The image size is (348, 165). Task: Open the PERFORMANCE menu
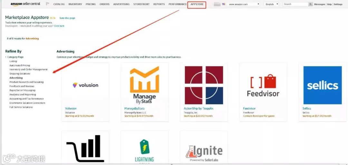coord(178,4)
